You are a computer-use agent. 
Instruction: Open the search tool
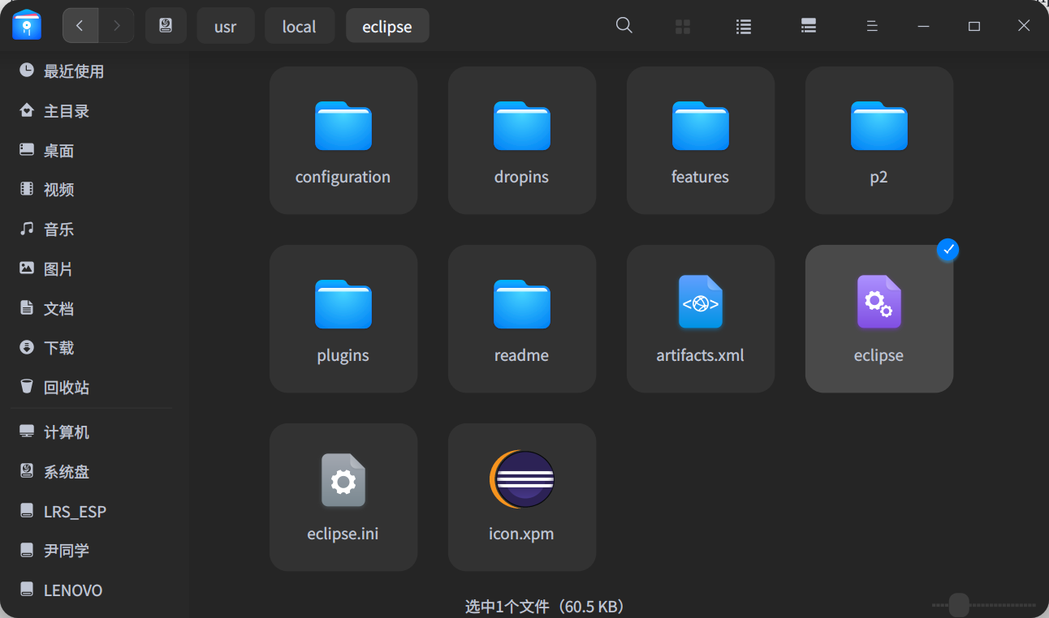pos(624,25)
